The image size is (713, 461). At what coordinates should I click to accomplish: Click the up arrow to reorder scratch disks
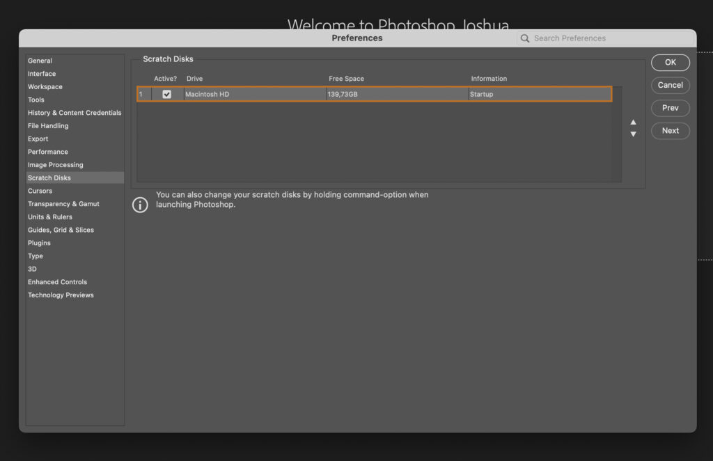pyautogui.click(x=633, y=121)
